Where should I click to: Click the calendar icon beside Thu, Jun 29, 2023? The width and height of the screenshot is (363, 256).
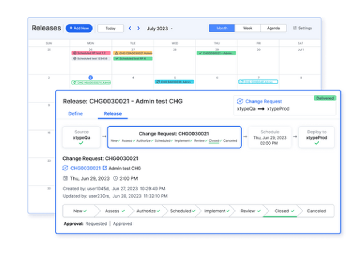[65, 178]
